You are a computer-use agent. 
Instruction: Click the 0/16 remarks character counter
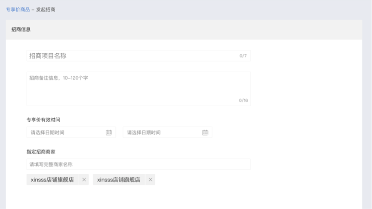(x=243, y=101)
